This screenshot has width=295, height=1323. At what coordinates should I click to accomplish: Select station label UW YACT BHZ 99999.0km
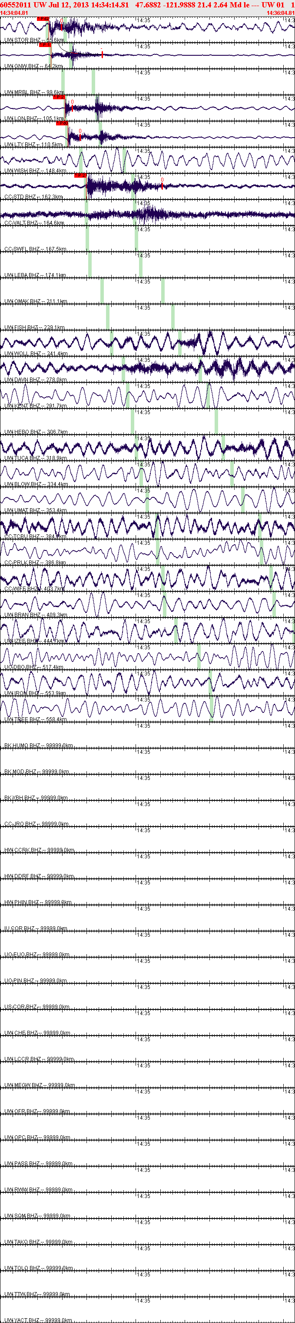pos(38,1321)
